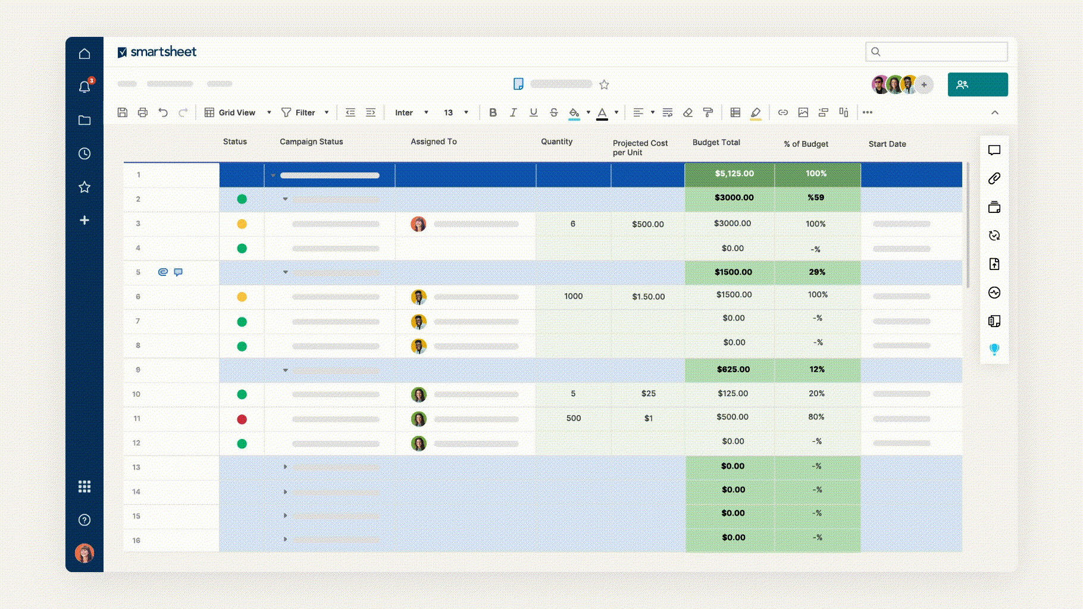Open the Recents clock icon
Screen dimensions: 1083x609
click(x=84, y=153)
